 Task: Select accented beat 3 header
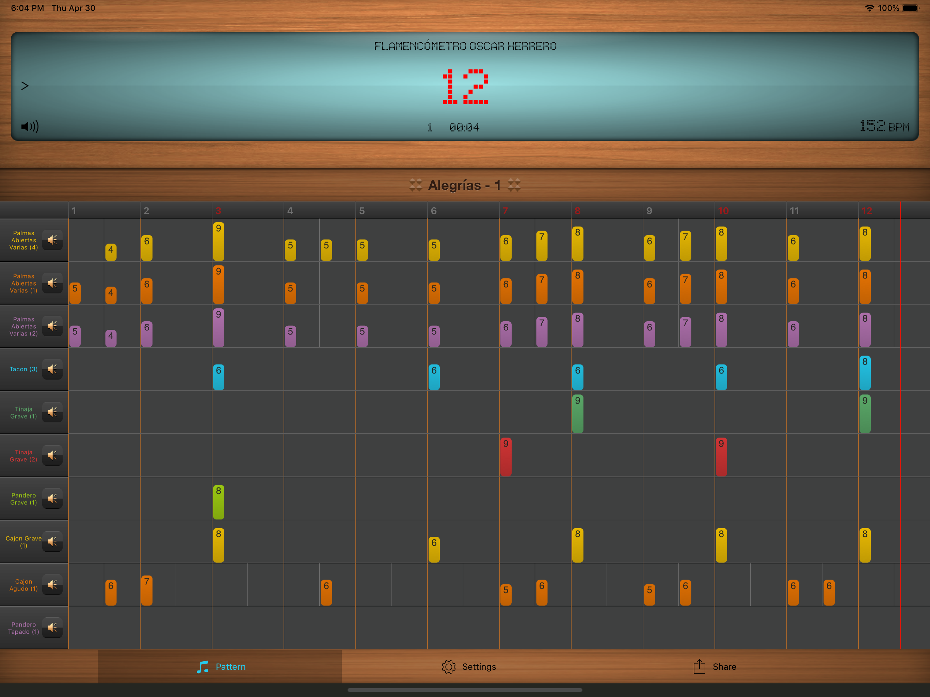click(247, 211)
